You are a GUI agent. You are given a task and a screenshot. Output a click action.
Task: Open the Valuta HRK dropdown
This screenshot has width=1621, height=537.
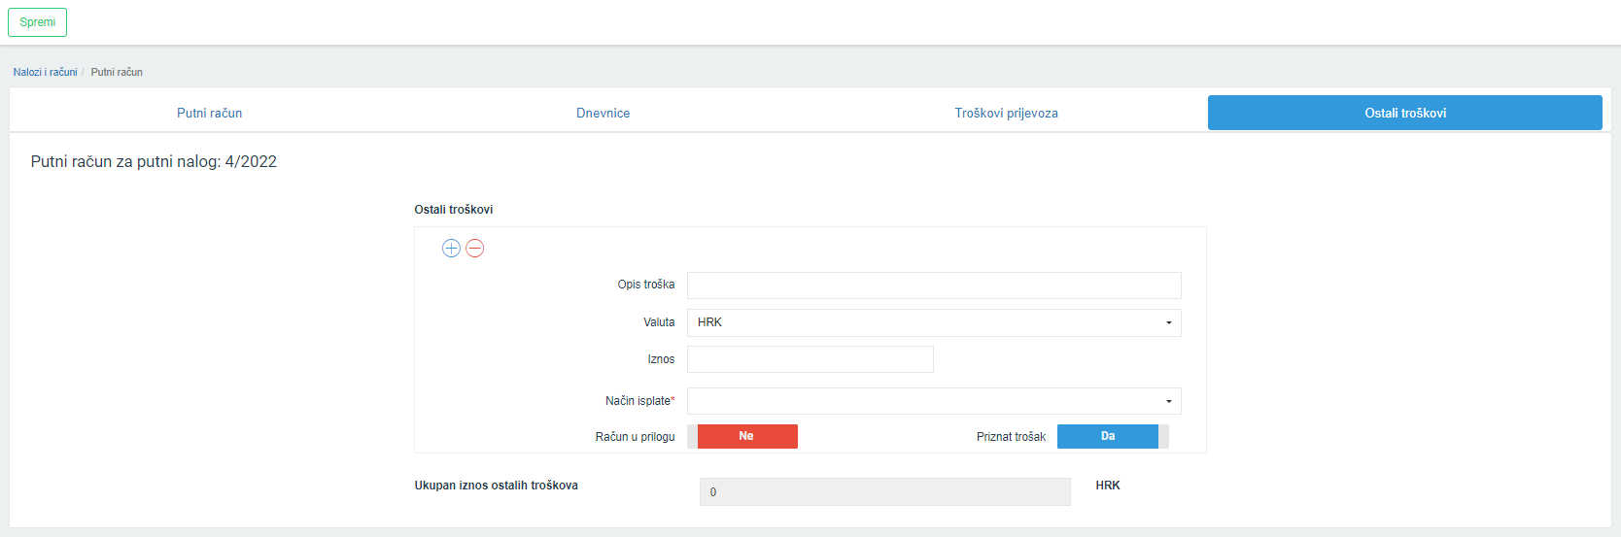click(934, 322)
